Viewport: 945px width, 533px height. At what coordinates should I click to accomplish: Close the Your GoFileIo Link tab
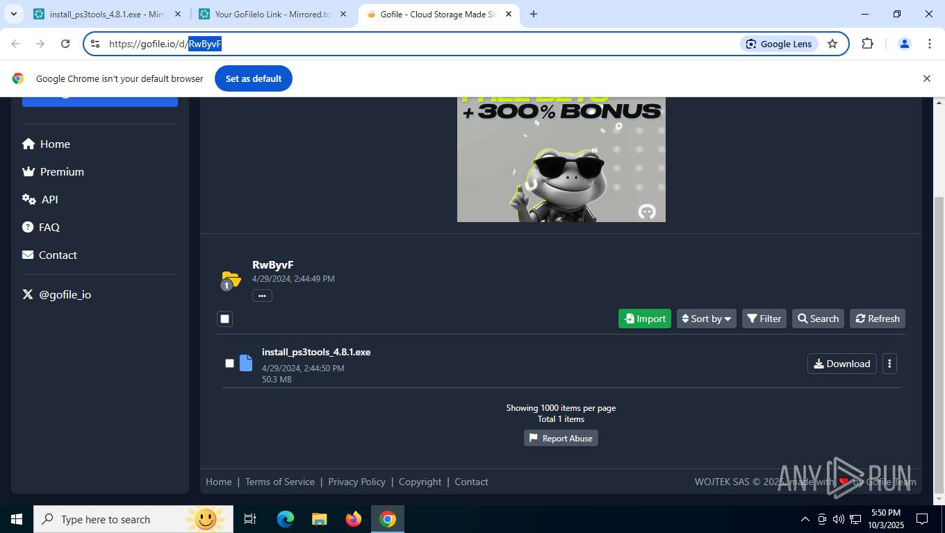343,14
